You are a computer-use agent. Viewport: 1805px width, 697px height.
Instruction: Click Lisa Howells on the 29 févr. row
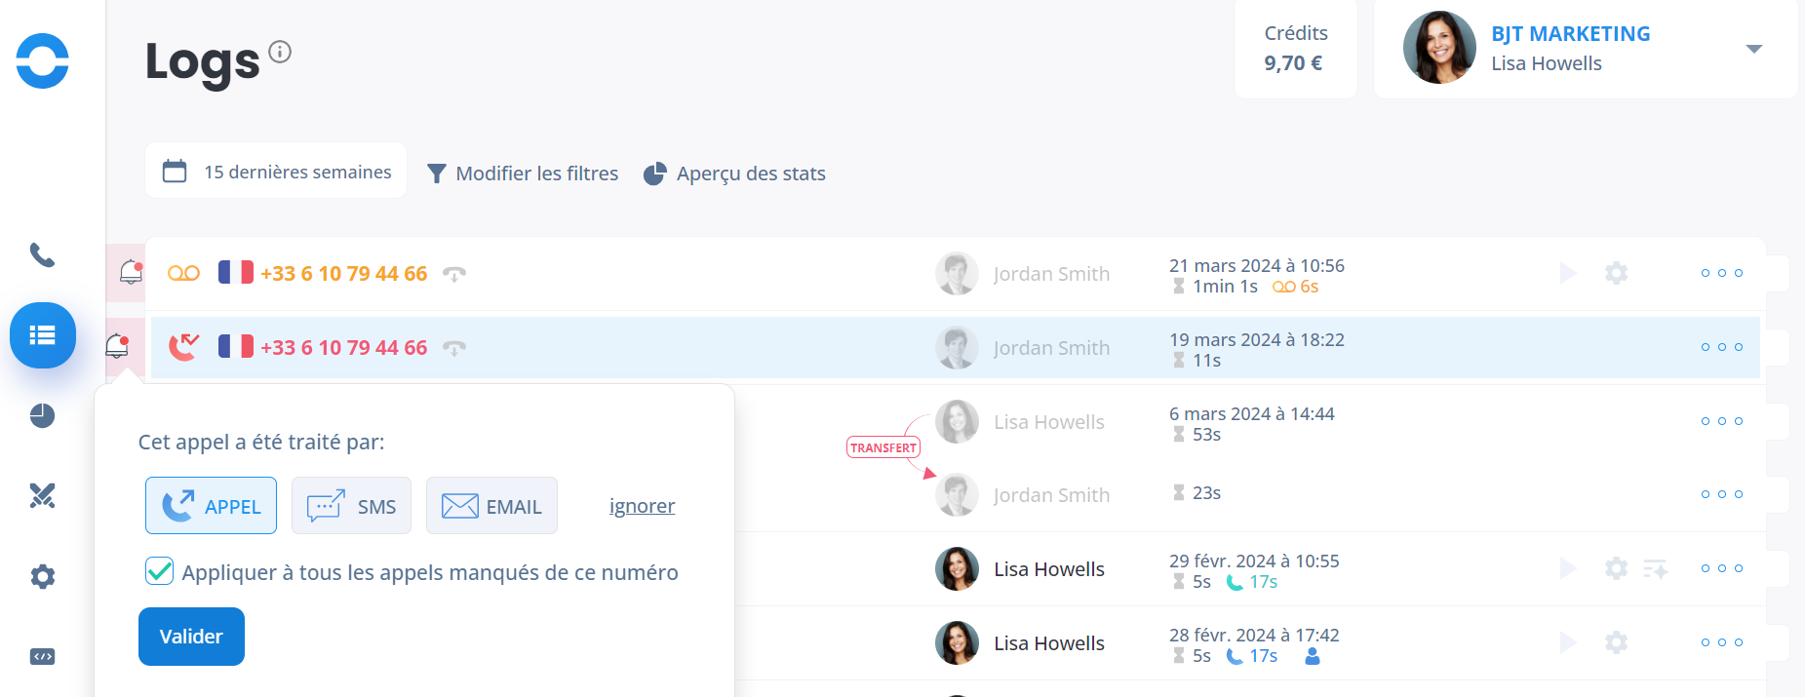(1049, 569)
